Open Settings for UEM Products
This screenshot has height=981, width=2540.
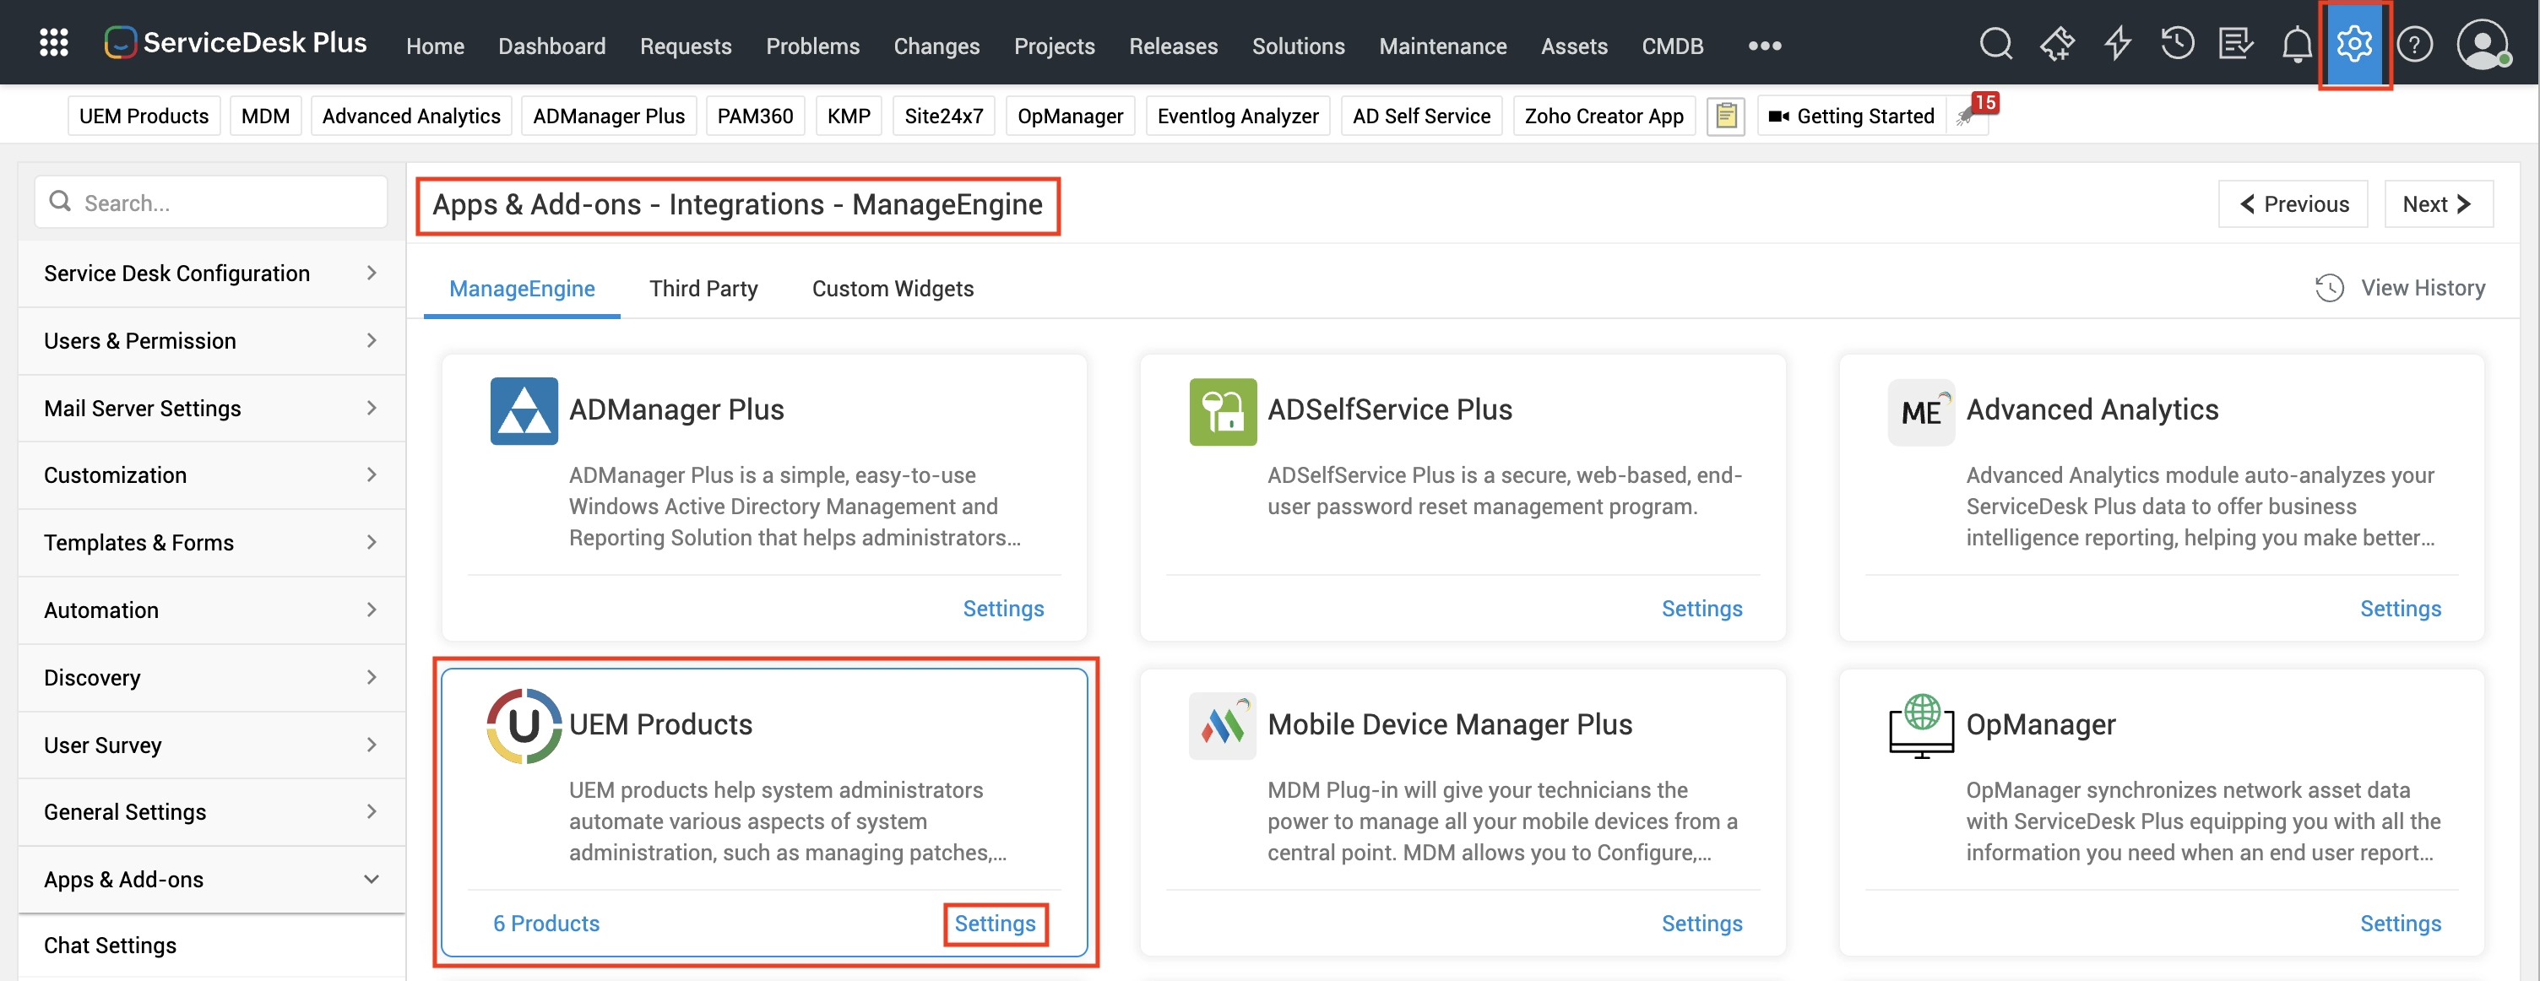point(994,924)
